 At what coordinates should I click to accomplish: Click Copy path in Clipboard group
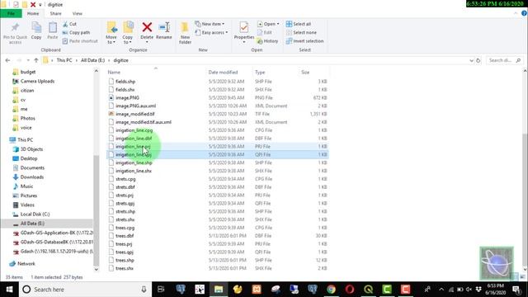coord(77,33)
